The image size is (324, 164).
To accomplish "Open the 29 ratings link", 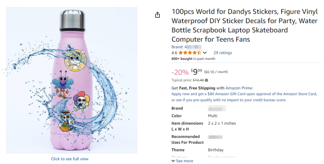I will [x=223, y=53].
